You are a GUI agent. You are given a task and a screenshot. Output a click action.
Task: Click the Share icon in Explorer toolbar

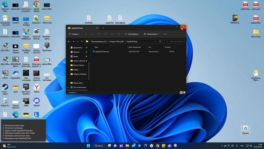point(112,34)
